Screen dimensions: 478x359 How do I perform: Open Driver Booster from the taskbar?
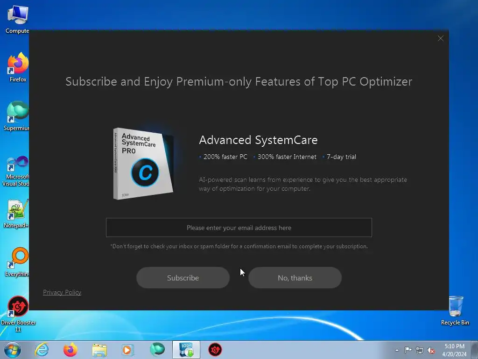(x=215, y=350)
